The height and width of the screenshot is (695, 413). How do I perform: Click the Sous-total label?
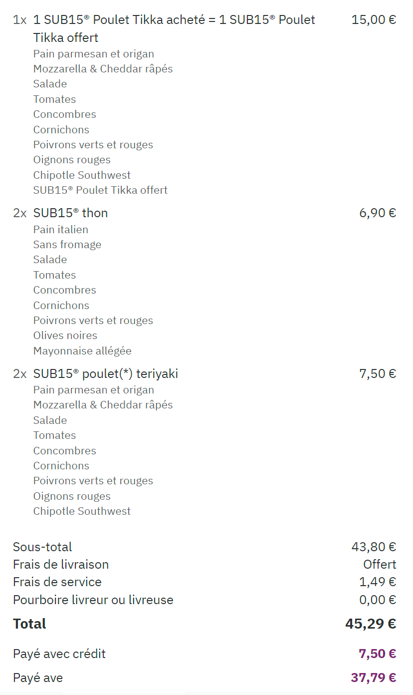tap(42, 547)
